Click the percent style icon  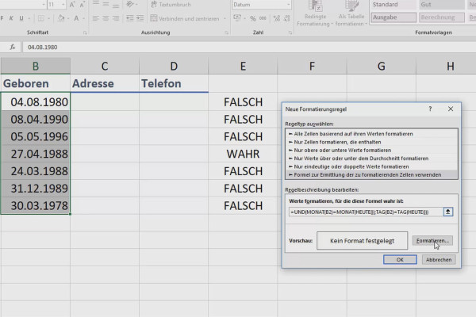click(253, 18)
